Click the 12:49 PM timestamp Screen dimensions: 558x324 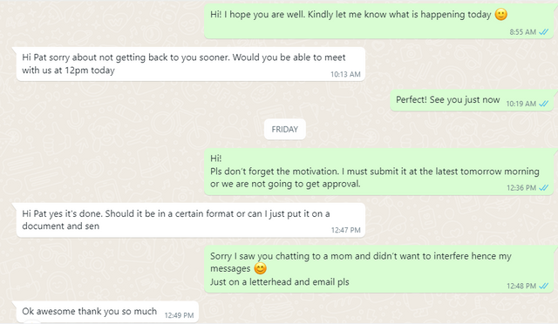tap(179, 315)
